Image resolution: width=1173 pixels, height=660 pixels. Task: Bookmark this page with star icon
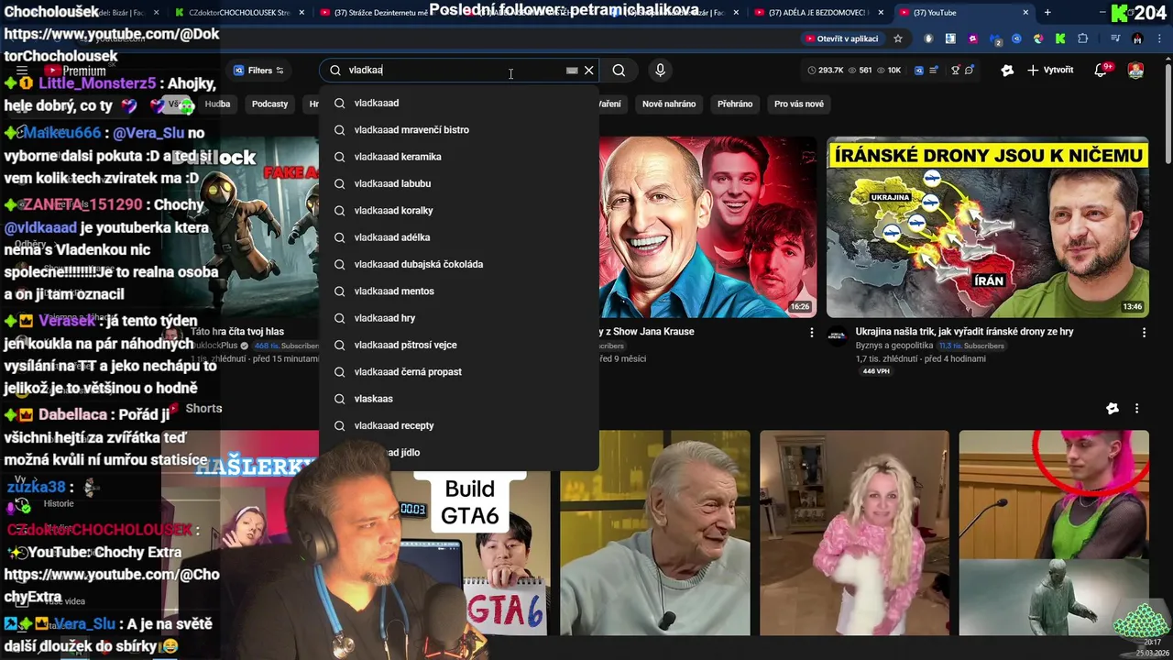(898, 38)
